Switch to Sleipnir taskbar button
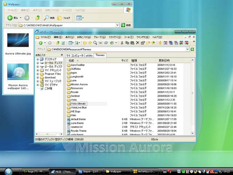This screenshot has width=233, height=175. pos(90,172)
